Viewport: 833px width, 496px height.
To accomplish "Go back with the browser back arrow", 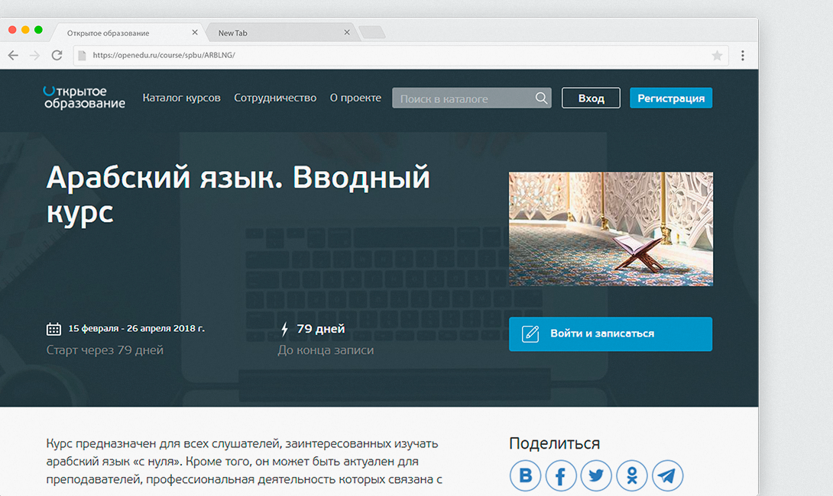I will (x=13, y=55).
